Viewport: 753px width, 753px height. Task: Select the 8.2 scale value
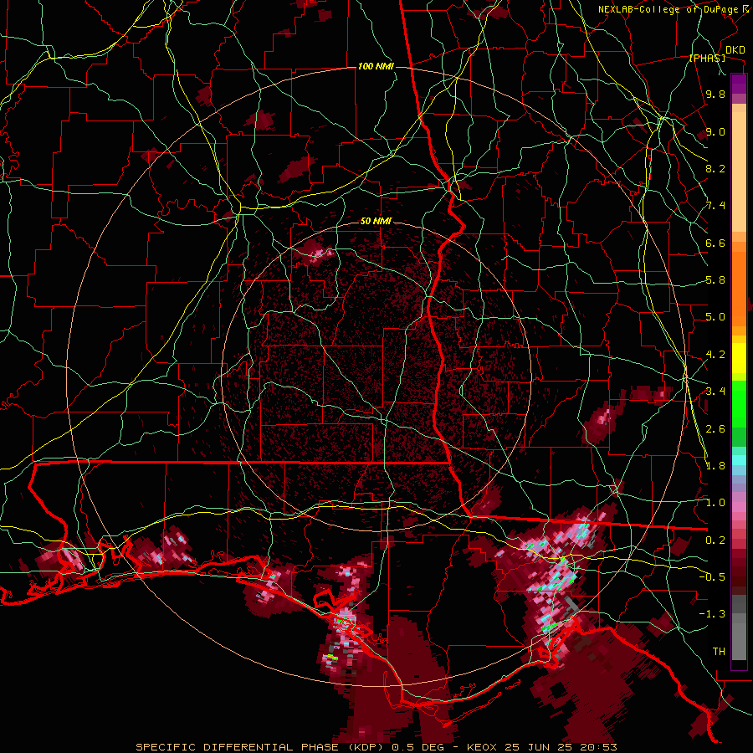(x=715, y=169)
